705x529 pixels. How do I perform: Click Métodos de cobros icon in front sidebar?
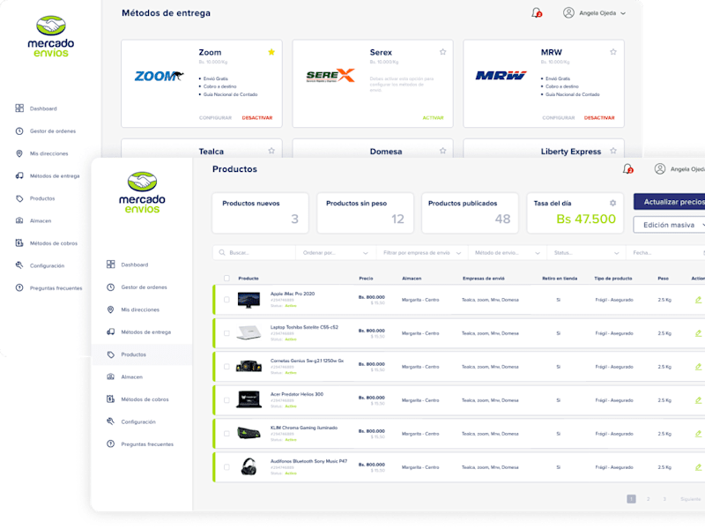click(111, 399)
